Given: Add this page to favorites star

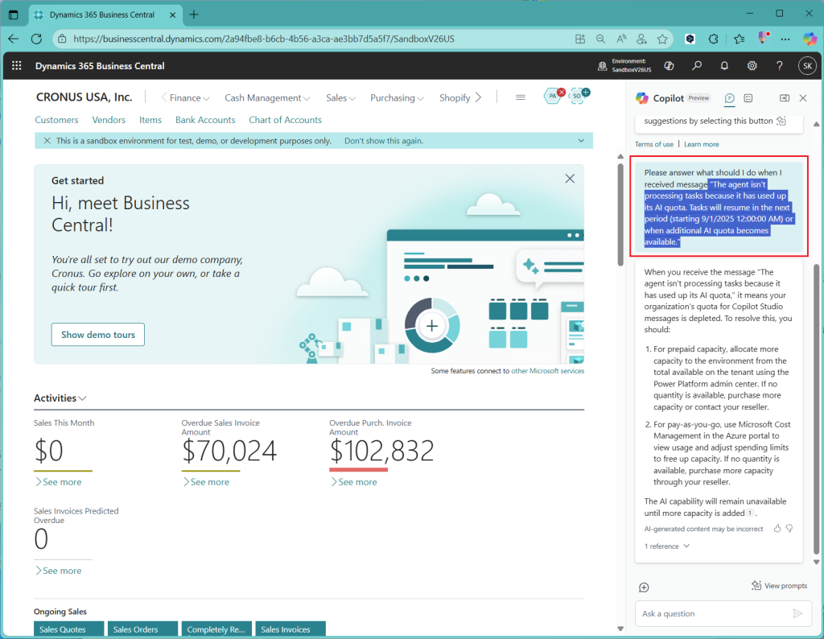Looking at the screenshot, I should (662, 39).
